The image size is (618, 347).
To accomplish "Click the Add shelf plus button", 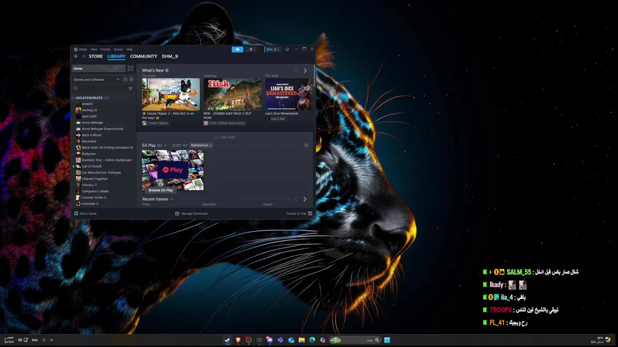I will tap(216, 137).
